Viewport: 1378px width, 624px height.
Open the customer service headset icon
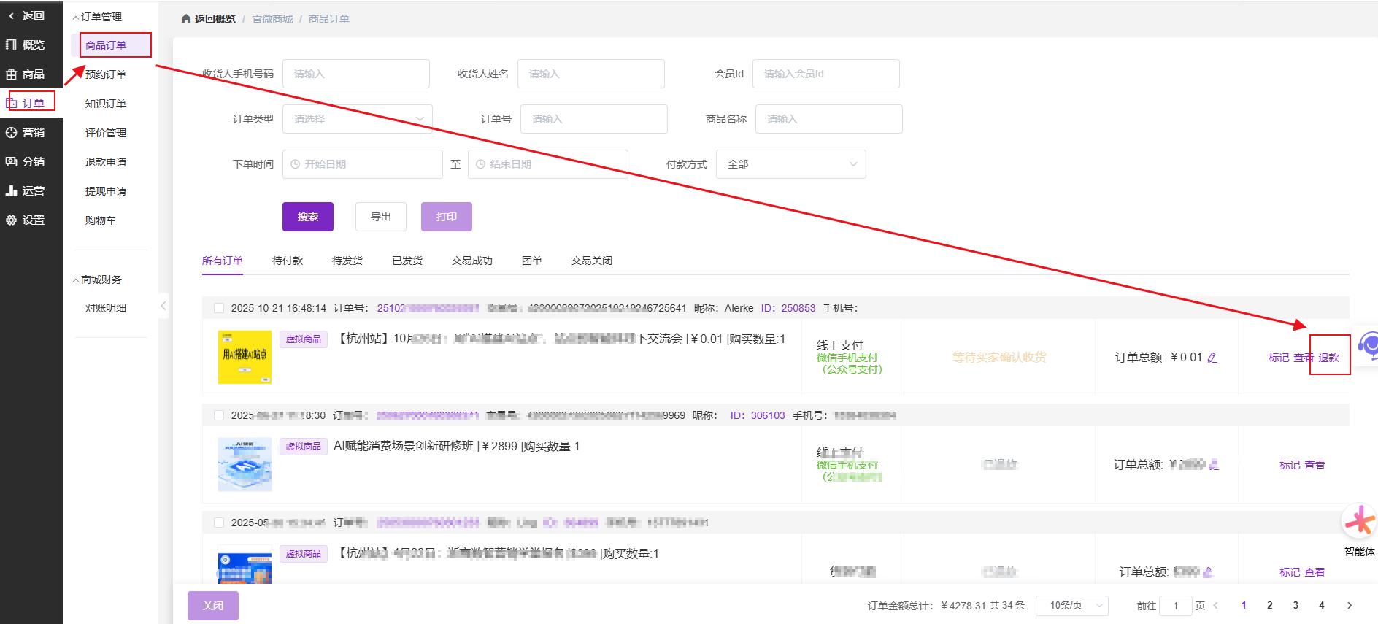[1368, 344]
